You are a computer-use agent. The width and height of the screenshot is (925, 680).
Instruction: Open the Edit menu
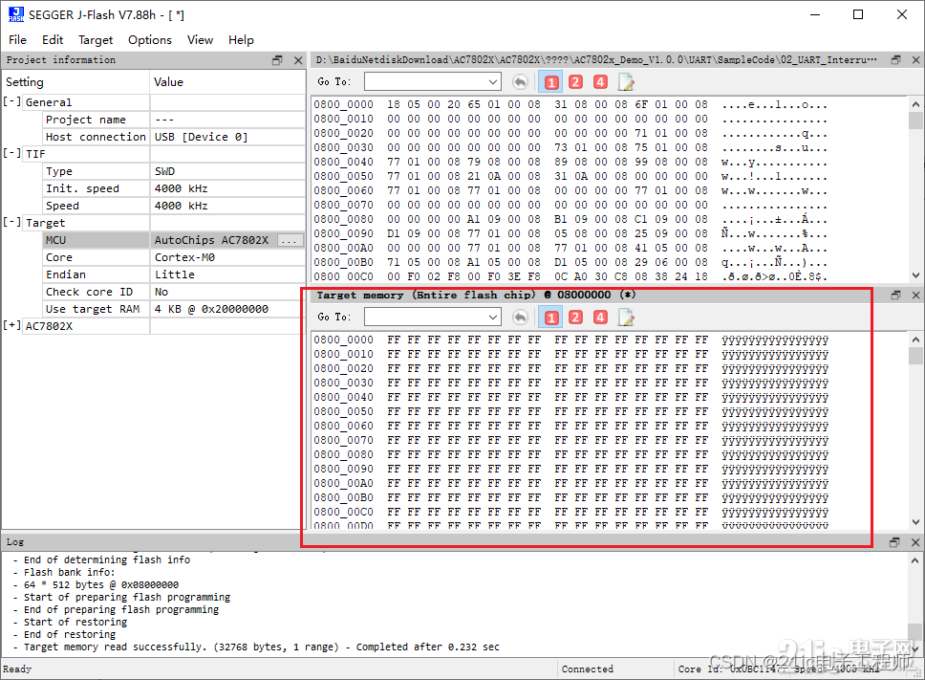coord(53,39)
